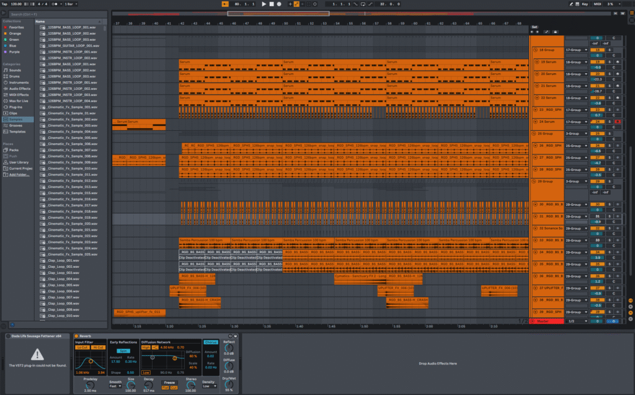Click the Reverb save preset icon
Viewport: 635px width, 395px height.
point(236,335)
